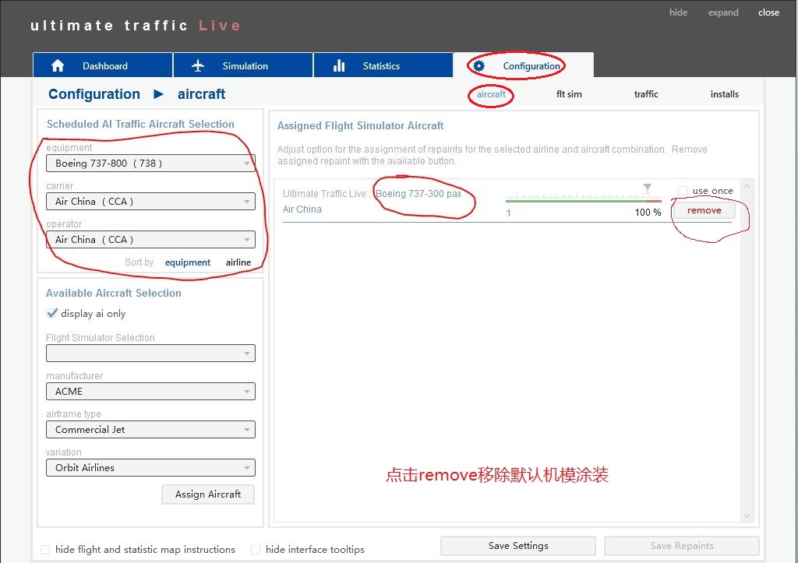Click the Configuration breadcrumb heading
Image resolution: width=798 pixels, height=563 pixels.
point(94,94)
